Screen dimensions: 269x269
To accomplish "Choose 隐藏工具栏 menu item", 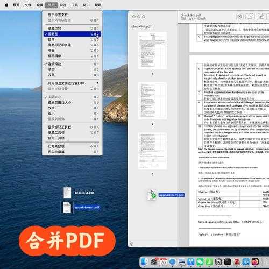I will coord(72,133).
